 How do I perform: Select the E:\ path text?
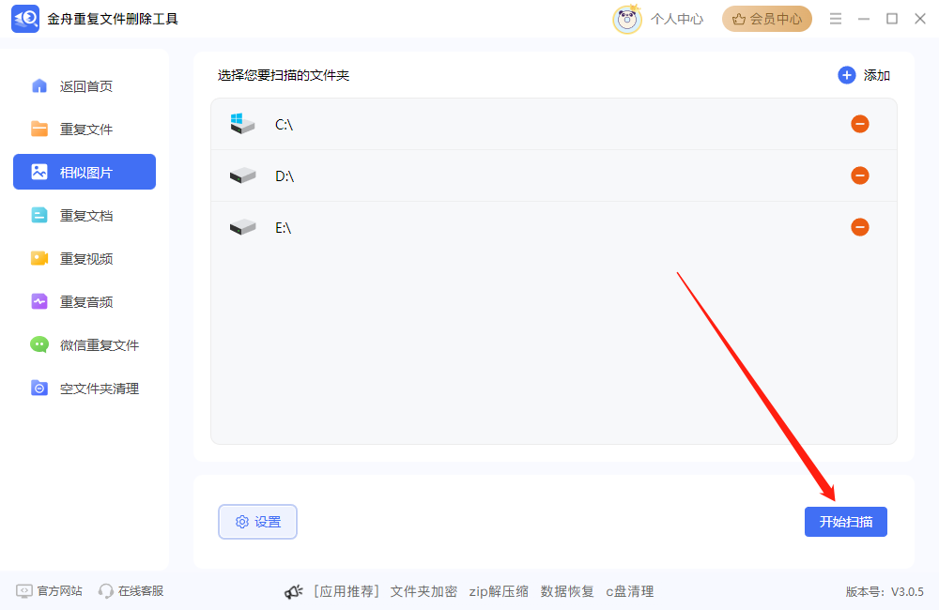coord(284,227)
